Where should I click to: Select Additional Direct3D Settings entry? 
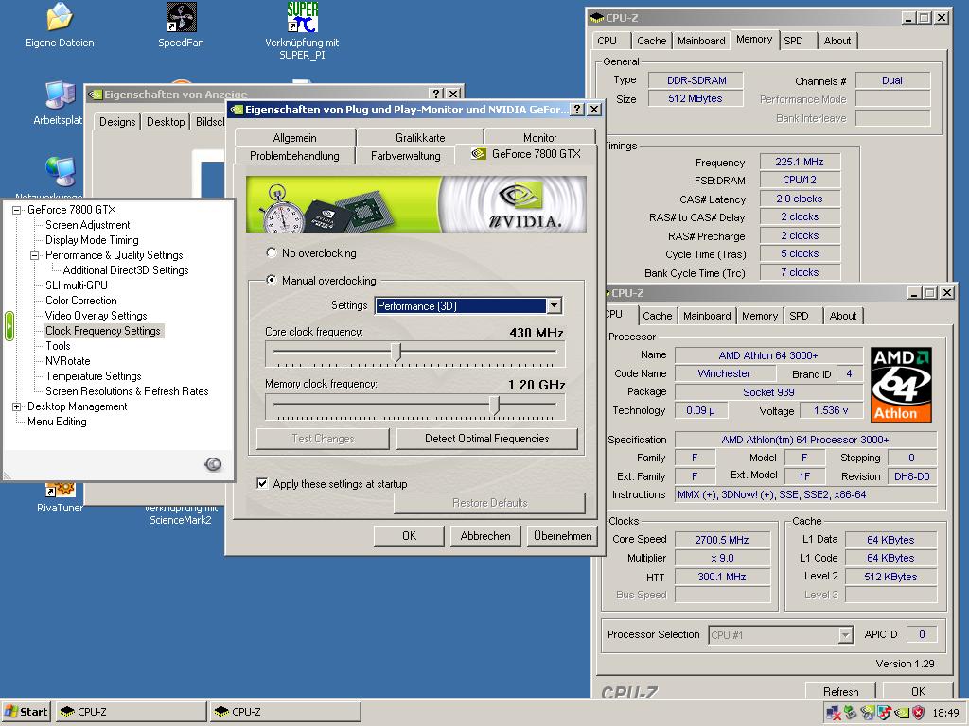pyautogui.click(x=126, y=270)
